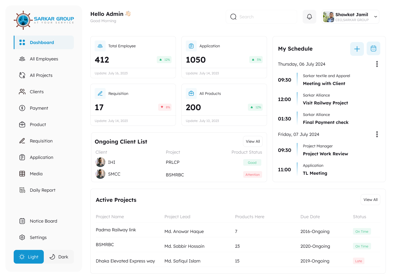The image size is (394, 280).
Task: Open the Payment section
Action: pyautogui.click(x=44, y=108)
